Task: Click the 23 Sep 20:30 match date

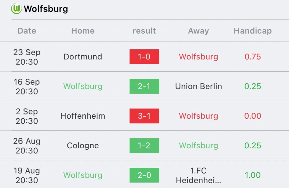Action: click(x=27, y=57)
